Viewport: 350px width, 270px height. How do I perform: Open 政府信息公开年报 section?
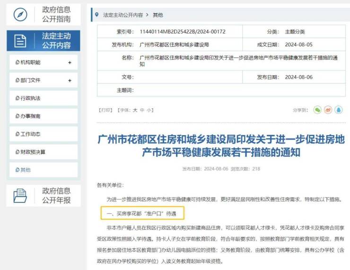pyautogui.click(x=44, y=196)
